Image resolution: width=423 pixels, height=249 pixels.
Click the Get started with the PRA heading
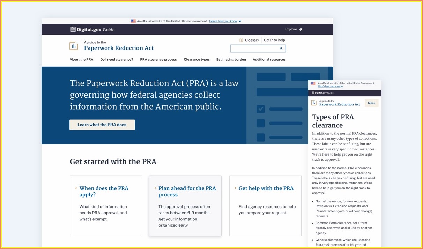click(x=113, y=162)
